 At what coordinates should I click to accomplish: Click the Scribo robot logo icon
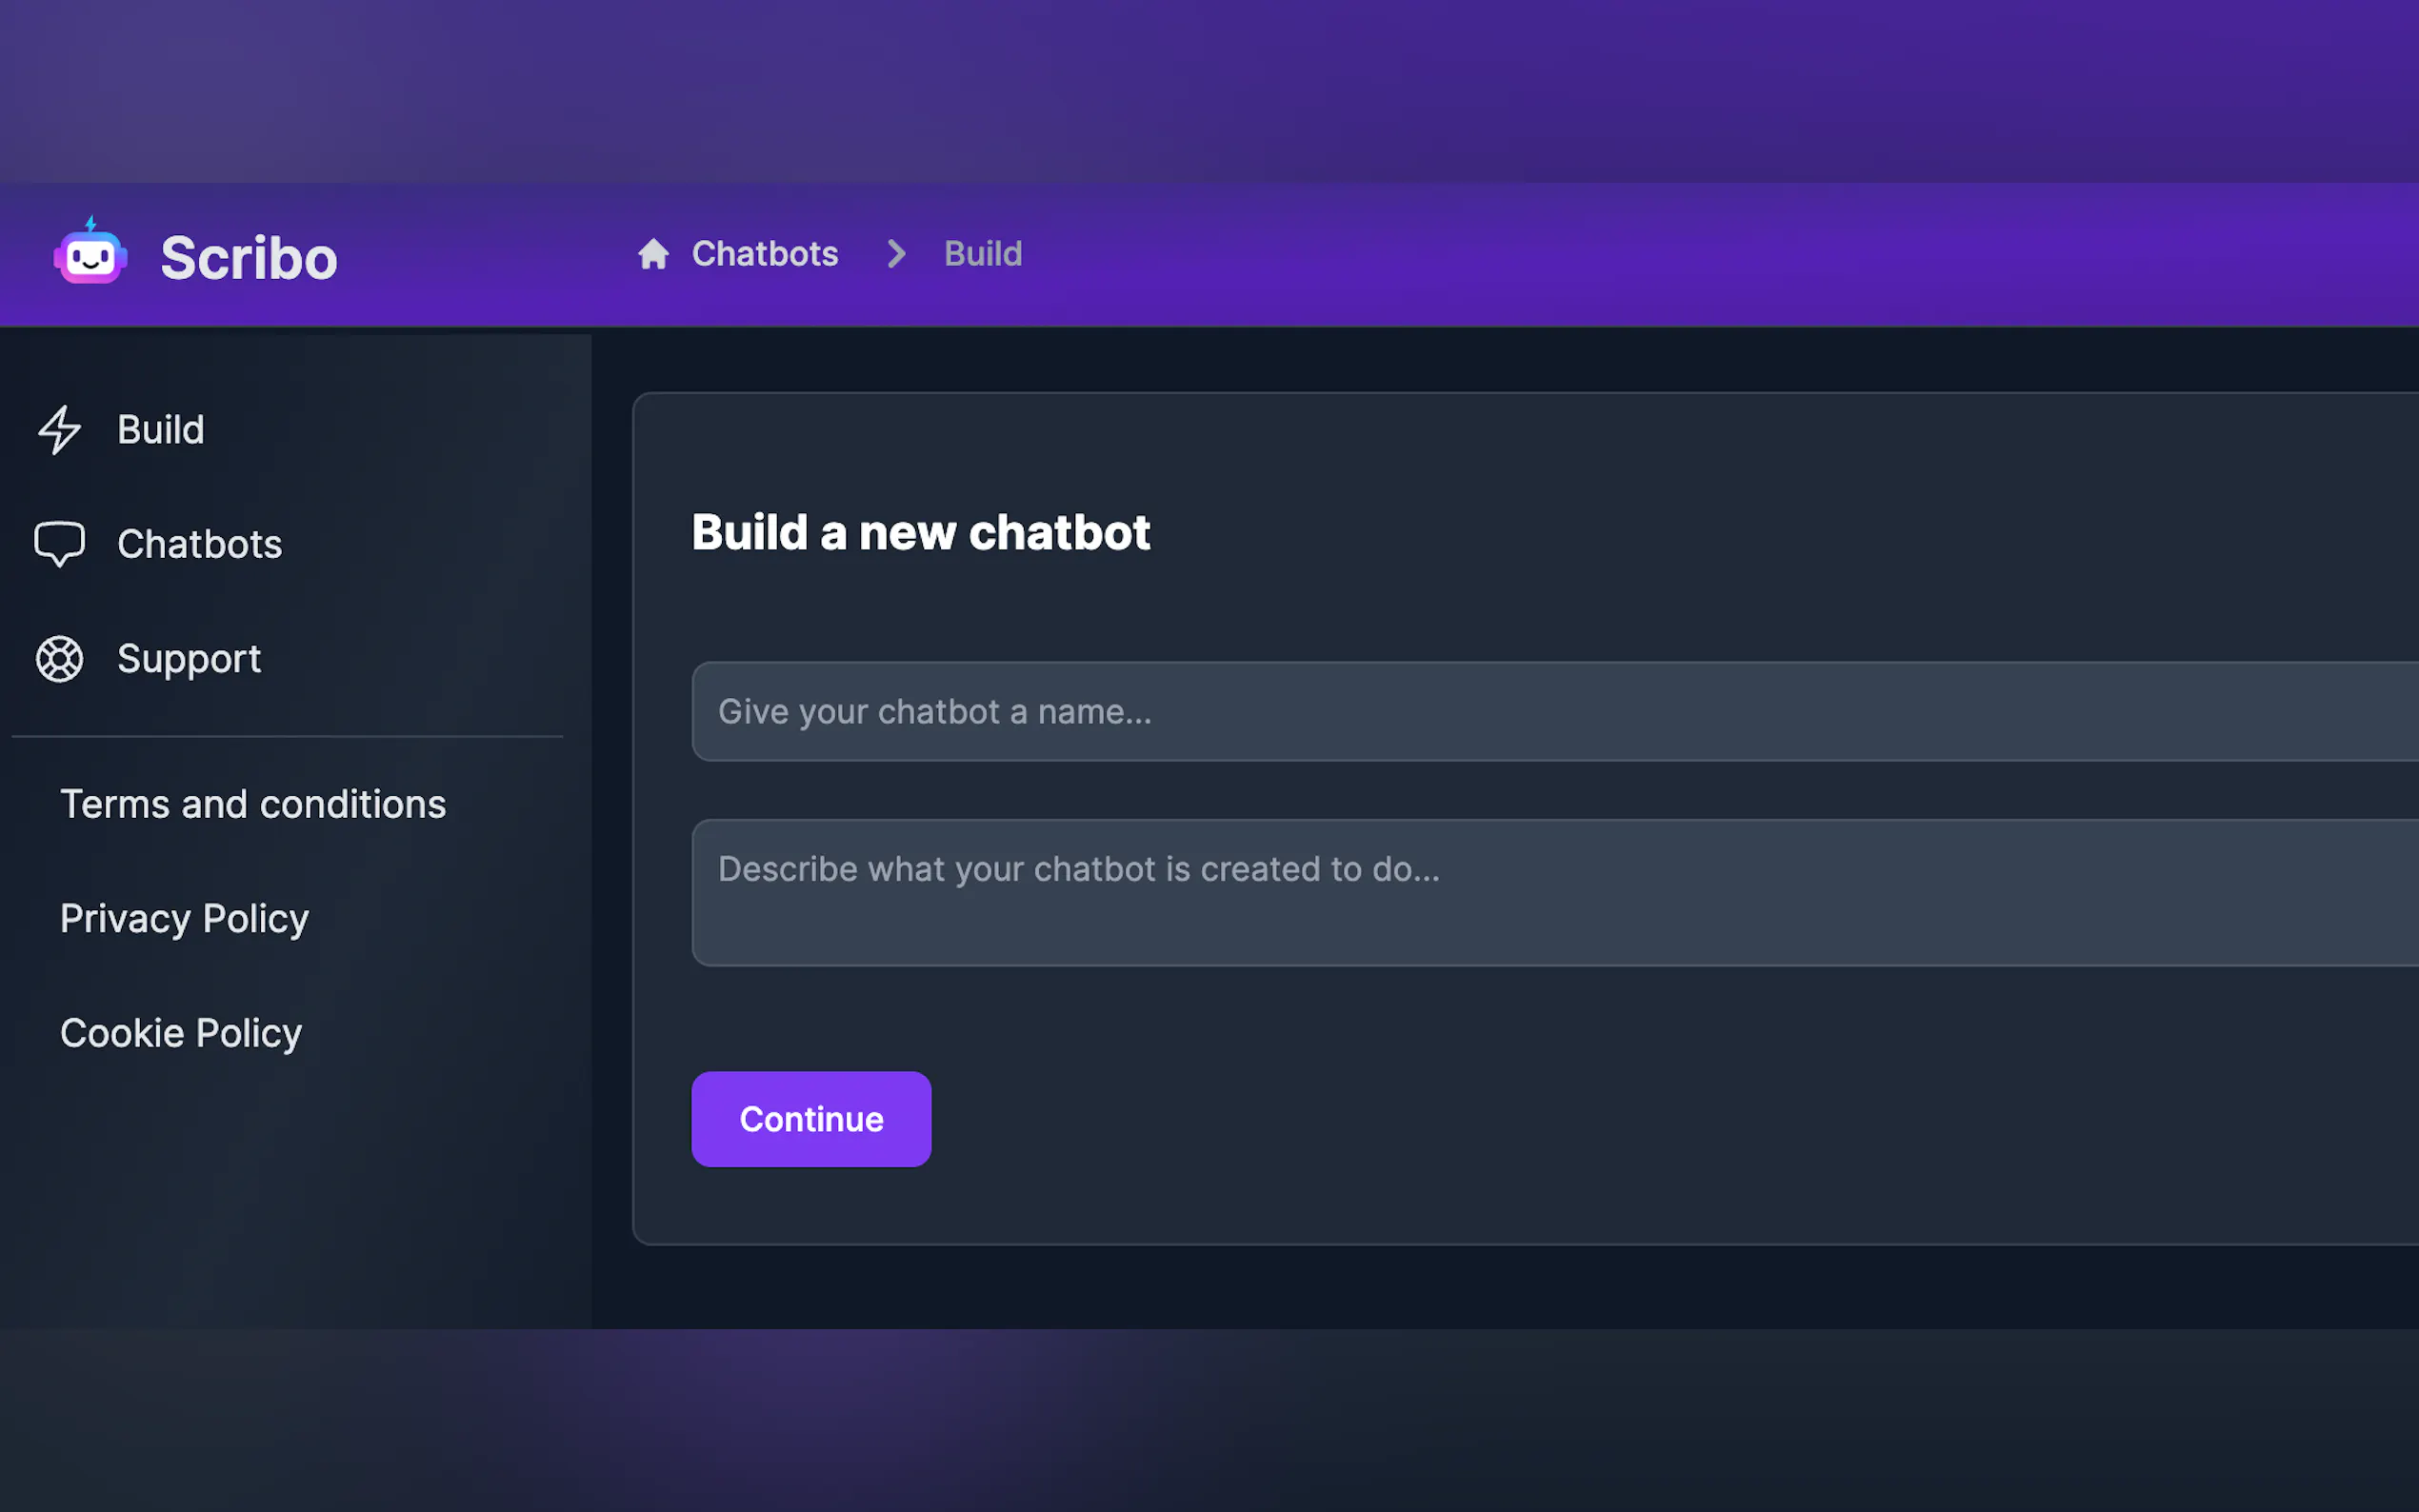pyautogui.click(x=90, y=254)
